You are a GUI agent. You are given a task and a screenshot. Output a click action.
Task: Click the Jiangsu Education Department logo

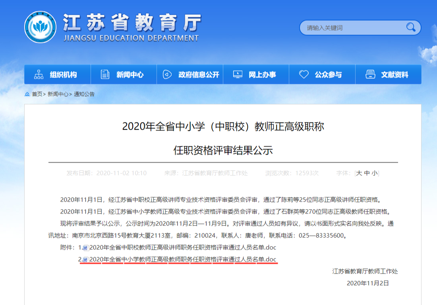pyautogui.click(x=40, y=27)
